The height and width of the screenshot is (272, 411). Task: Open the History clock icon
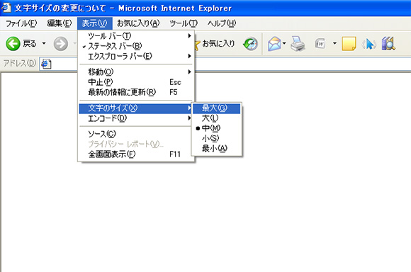pyautogui.click(x=251, y=44)
